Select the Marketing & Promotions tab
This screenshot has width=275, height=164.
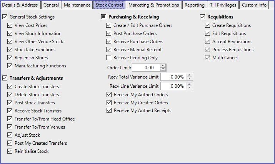point(153,5)
